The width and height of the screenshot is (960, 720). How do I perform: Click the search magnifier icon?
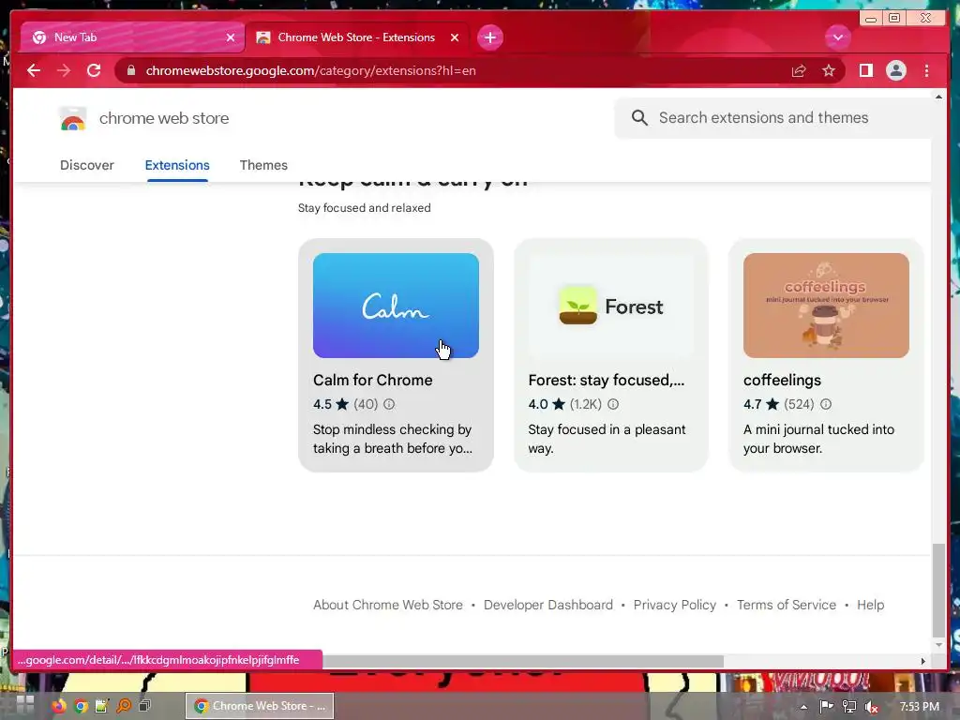639,117
